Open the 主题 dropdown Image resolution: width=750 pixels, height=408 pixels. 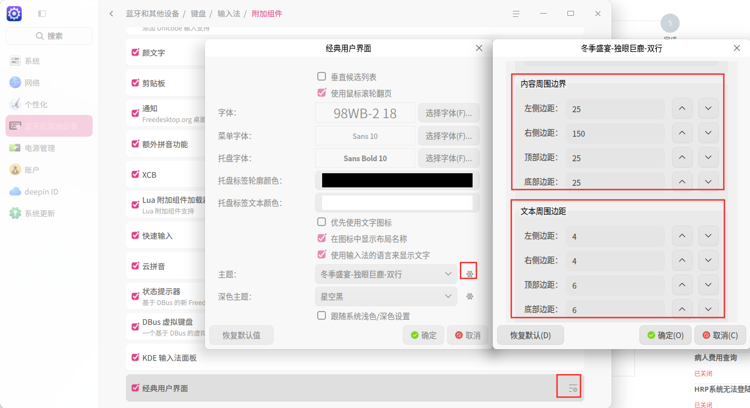click(386, 274)
